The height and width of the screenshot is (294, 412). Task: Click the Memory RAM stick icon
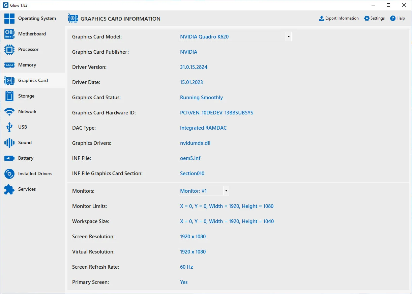(x=9, y=65)
